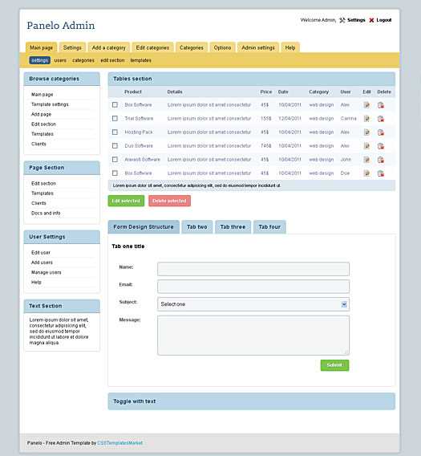Click the red 'Delete selected' button
421x456 pixels.
169,201
